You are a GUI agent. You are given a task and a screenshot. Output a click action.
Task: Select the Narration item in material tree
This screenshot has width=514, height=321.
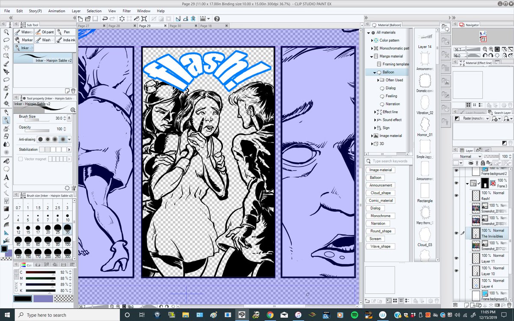pos(393,104)
